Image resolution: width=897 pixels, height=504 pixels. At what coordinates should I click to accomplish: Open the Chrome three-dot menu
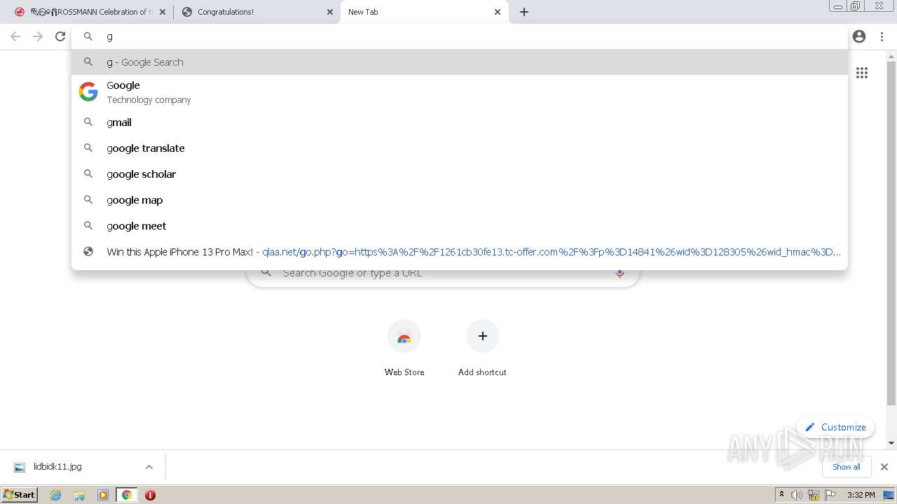tap(882, 36)
